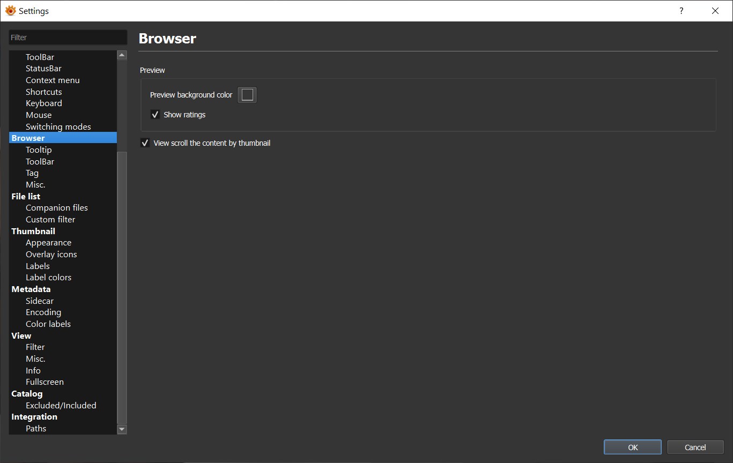Open the Metadata settings category

coord(31,289)
